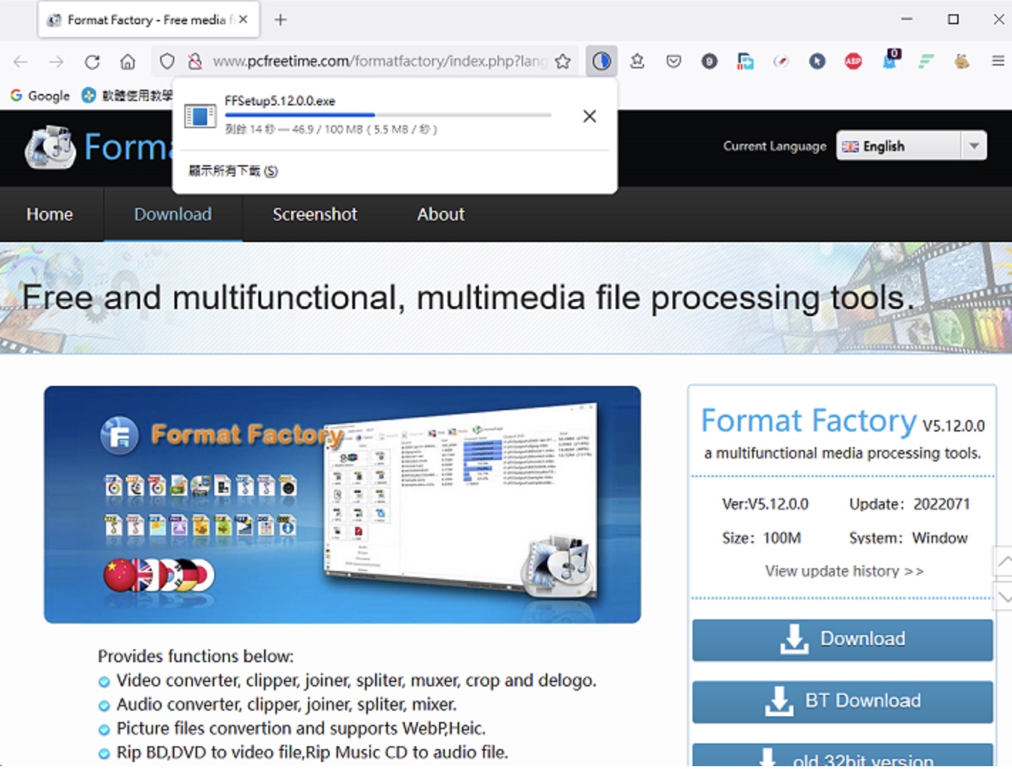This screenshot has width=1012, height=769.
Task: Bookmark this page with the star
Action: [563, 62]
